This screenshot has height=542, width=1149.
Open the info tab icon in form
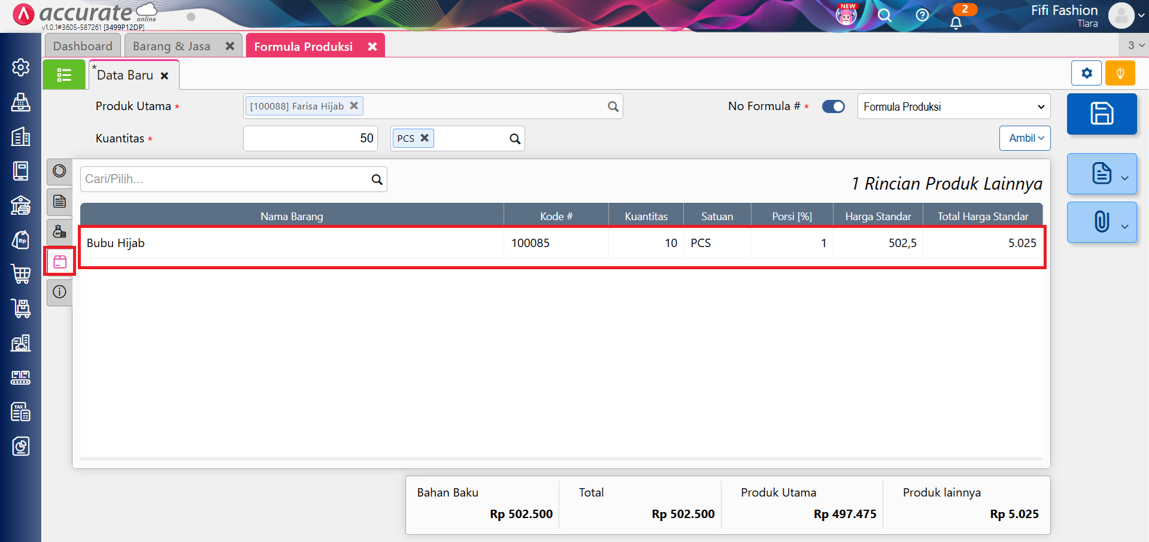pos(59,292)
